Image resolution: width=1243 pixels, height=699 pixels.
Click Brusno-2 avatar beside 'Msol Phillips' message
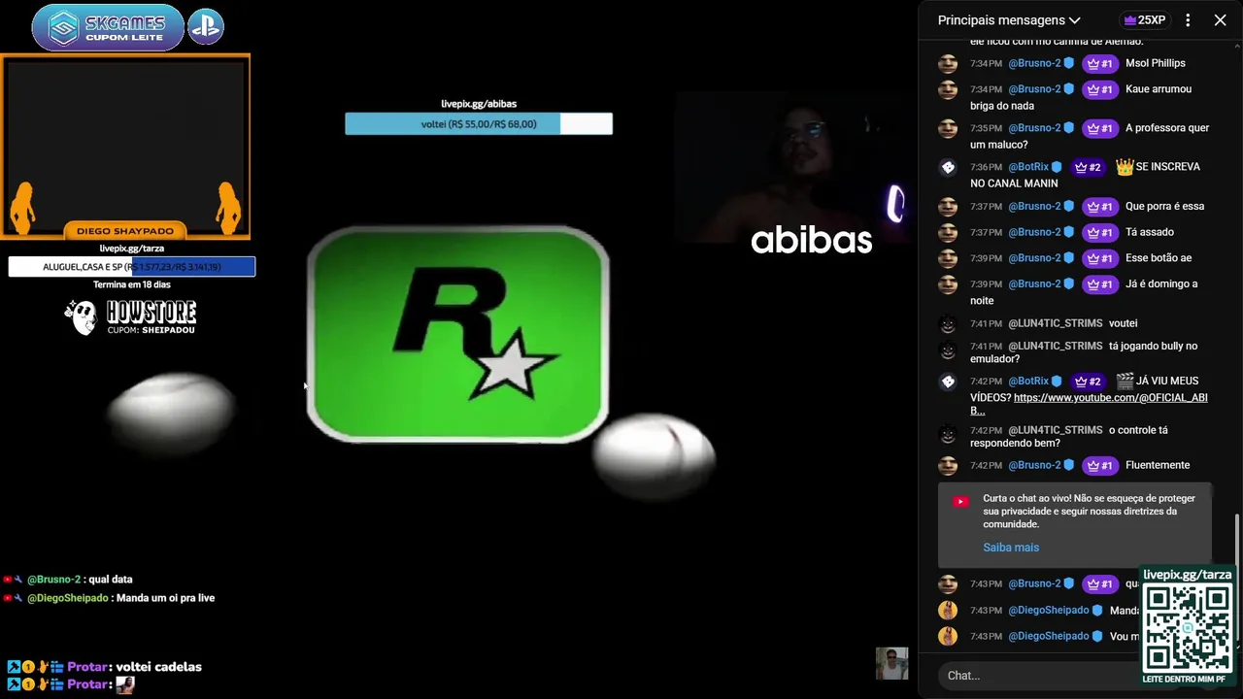(x=948, y=64)
